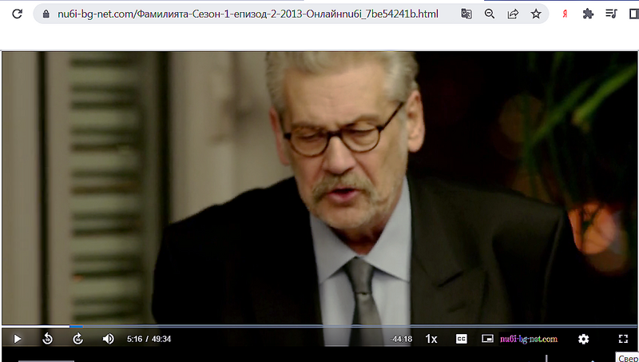Select the URL in the address bar
Image resolution: width=639 pixels, height=362 pixels.
(248, 14)
